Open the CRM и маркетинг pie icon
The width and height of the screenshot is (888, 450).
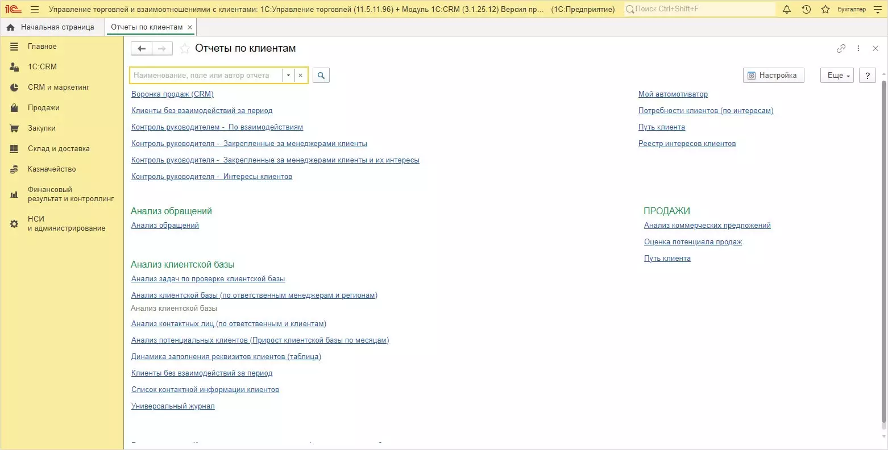click(14, 88)
